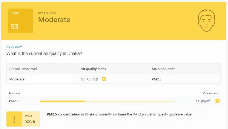Click the LIVE AQI INDEX label
Image resolution: width=228 pixels, height=129 pixels.
(47, 13)
